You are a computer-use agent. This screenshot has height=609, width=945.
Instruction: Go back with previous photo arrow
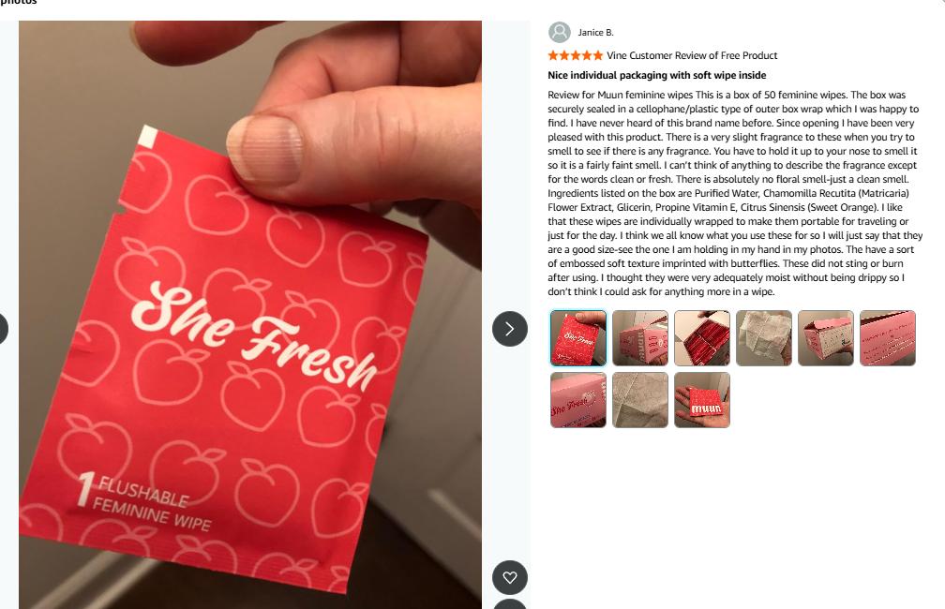point(3,329)
